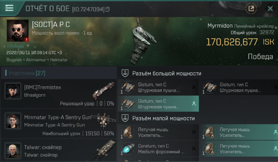Select the first Gistum тип C assault cannon
Screen dimensions: 278x162
tap(158, 87)
